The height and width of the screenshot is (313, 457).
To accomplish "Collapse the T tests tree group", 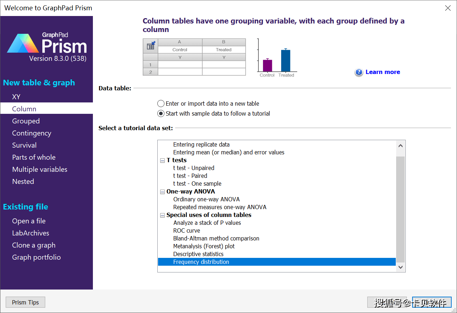I will 162,160.
